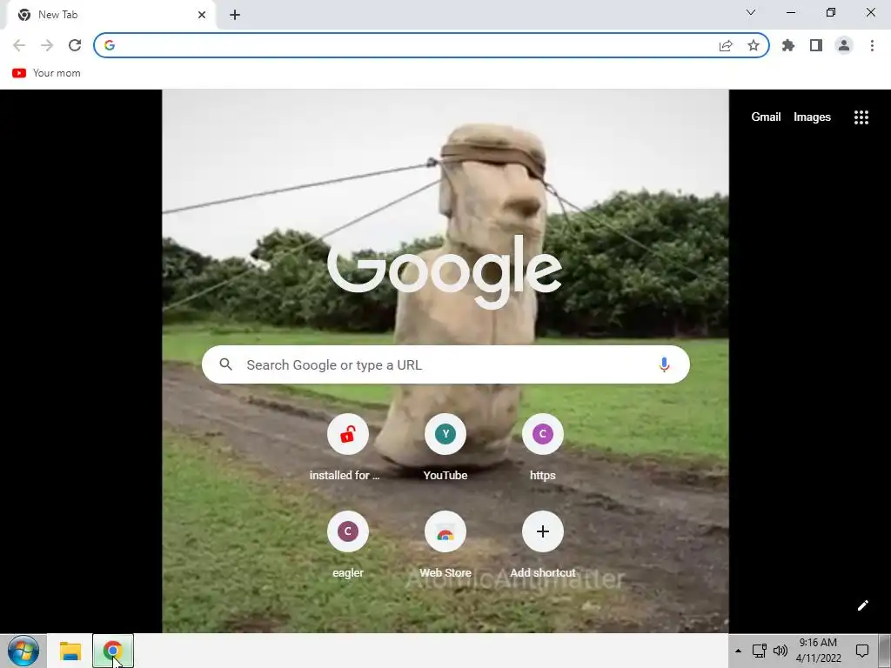This screenshot has height=668, width=891.
Task: Go back to the previous page
Action: click(19, 45)
